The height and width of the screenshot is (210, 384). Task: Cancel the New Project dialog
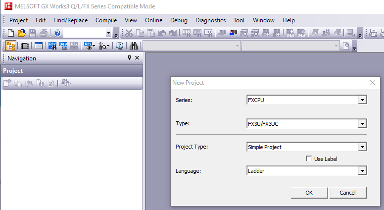[x=347, y=193]
